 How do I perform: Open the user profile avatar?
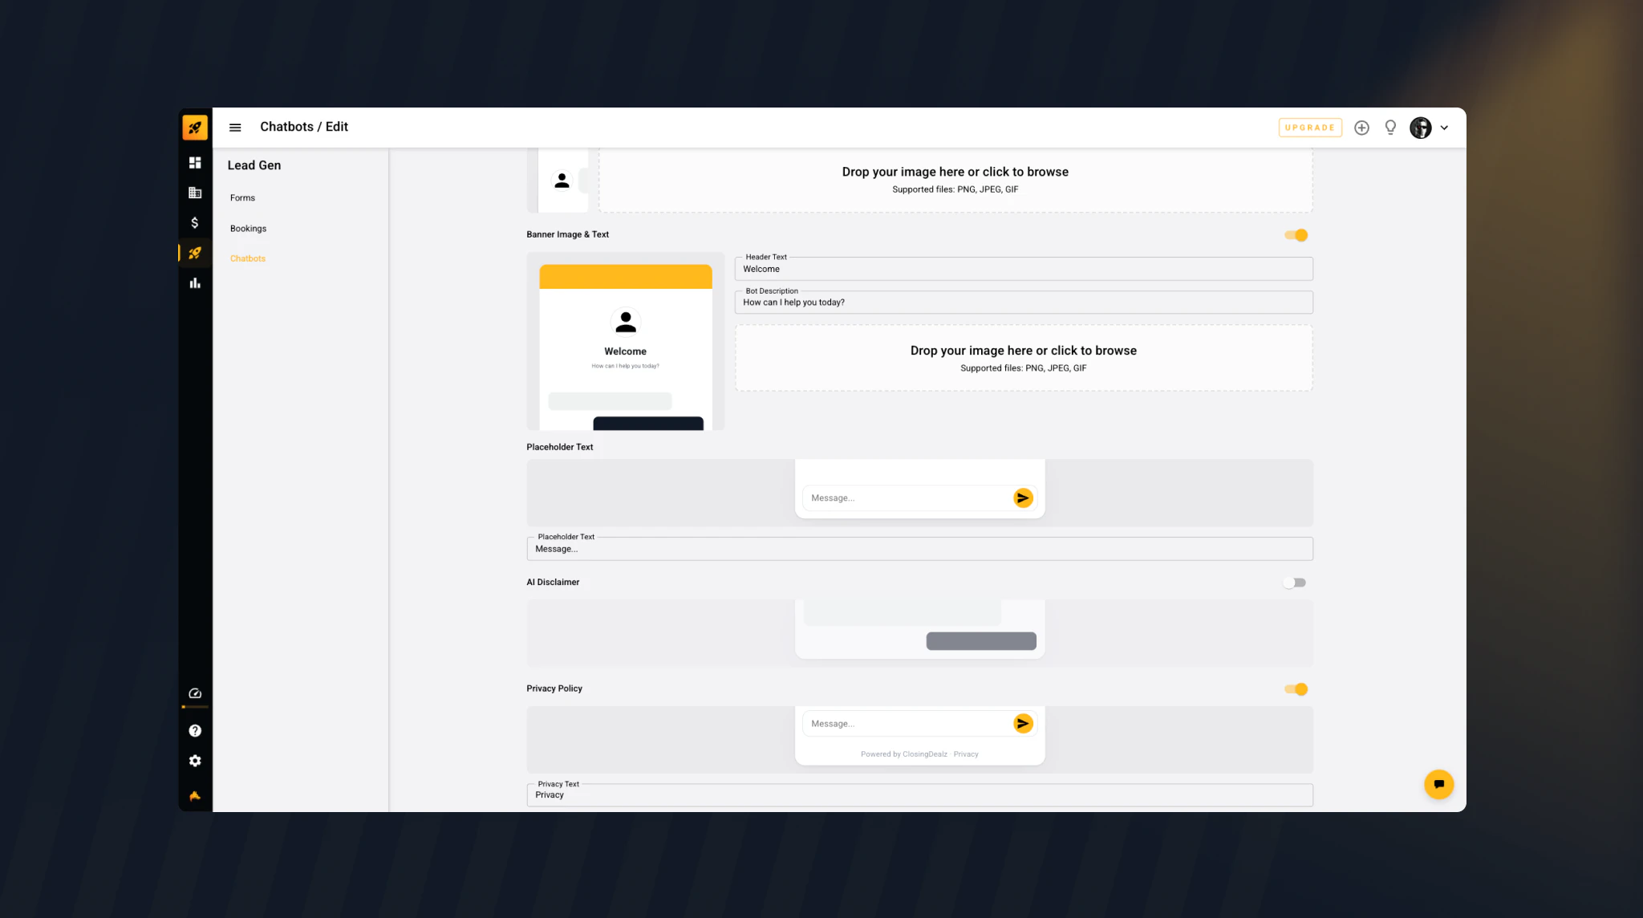(1421, 128)
